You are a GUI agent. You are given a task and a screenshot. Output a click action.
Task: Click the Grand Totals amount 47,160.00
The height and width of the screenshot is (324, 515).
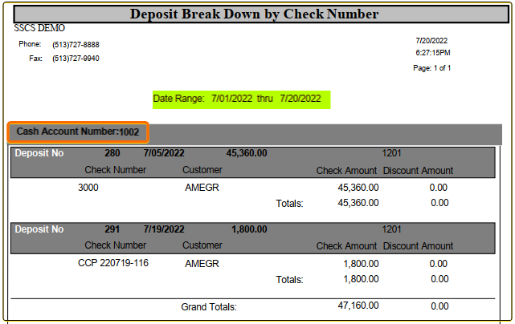[x=358, y=306]
